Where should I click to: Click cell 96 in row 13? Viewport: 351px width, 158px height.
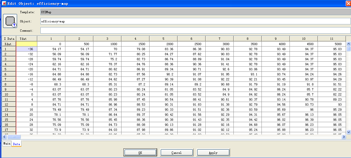tap(304, 110)
